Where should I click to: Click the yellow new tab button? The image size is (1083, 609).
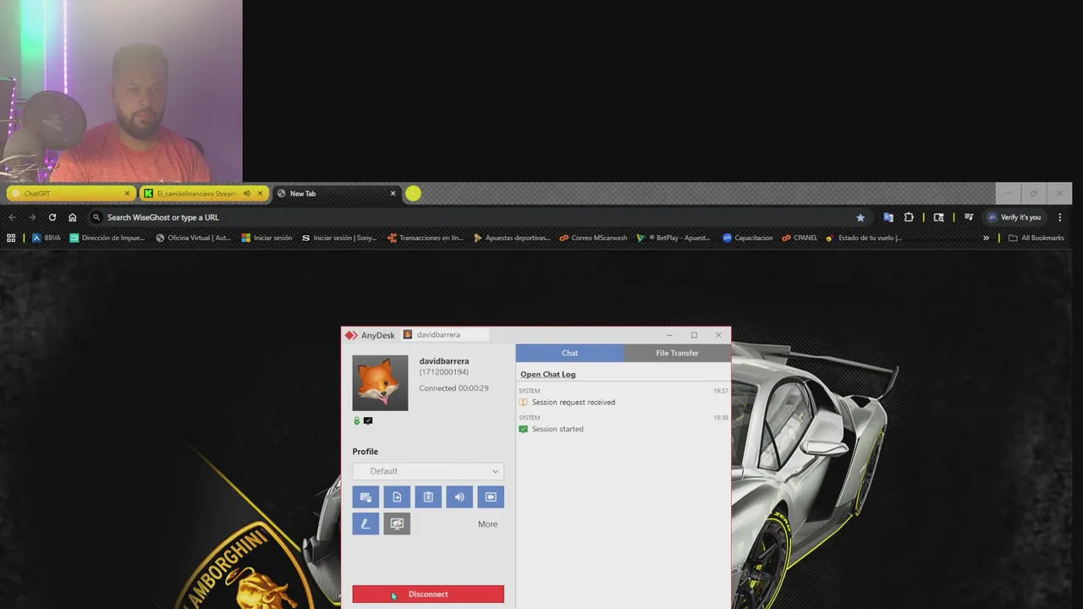413,194
